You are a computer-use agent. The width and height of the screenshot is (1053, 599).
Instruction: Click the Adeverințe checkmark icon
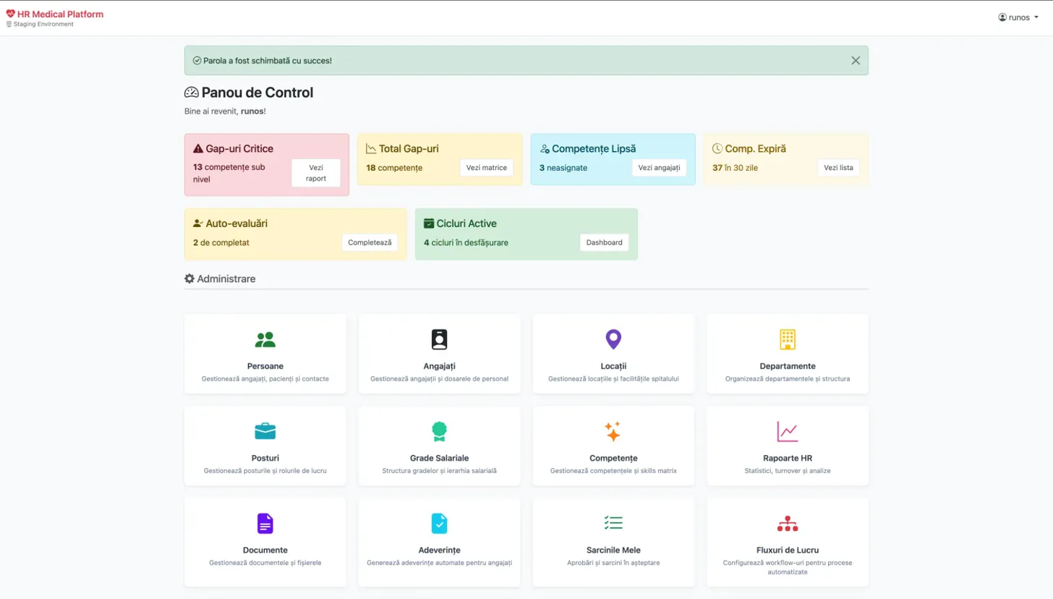coord(439,523)
